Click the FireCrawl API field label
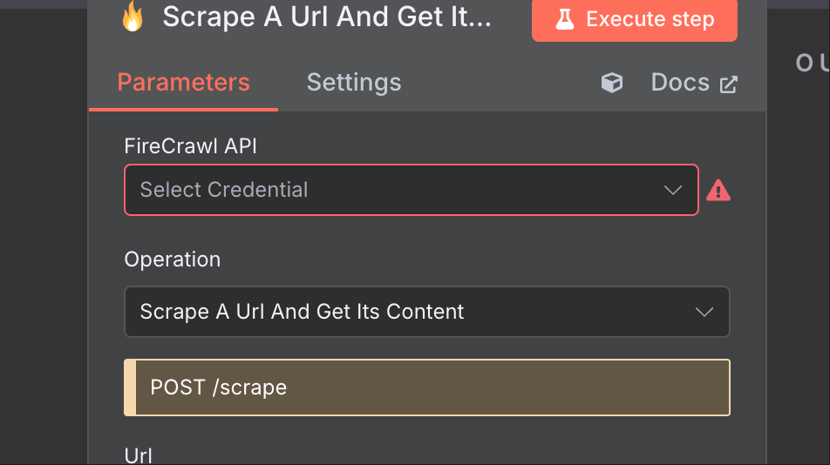The width and height of the screenshot is (830, 465). 190,146
